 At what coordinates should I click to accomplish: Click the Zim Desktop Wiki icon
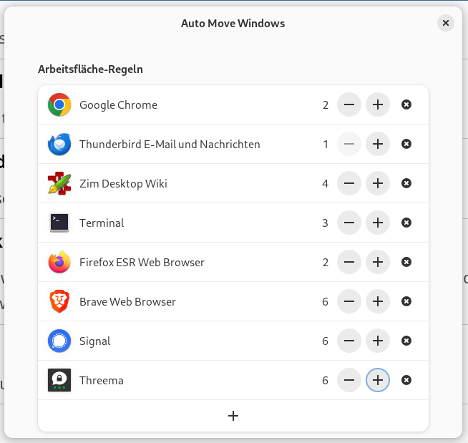(59, 184)
